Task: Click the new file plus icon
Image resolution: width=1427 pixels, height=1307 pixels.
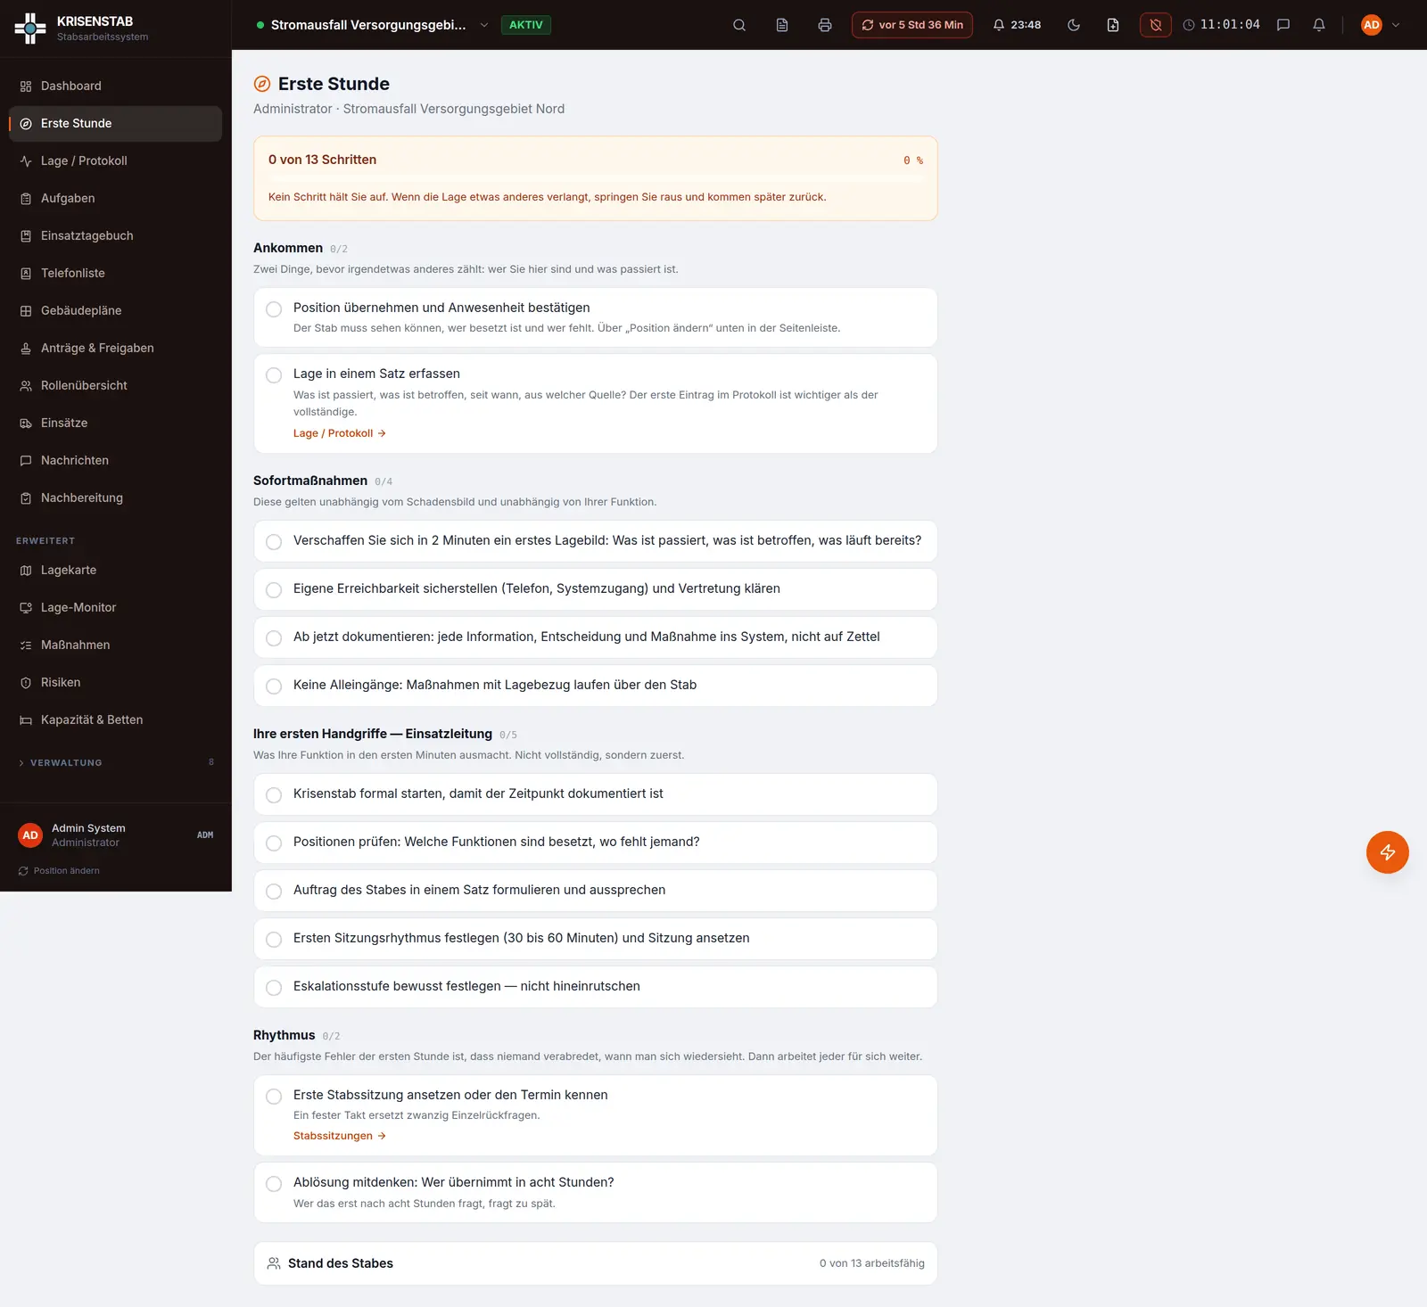Action: pyautogui.click(x=1113, y=25)
